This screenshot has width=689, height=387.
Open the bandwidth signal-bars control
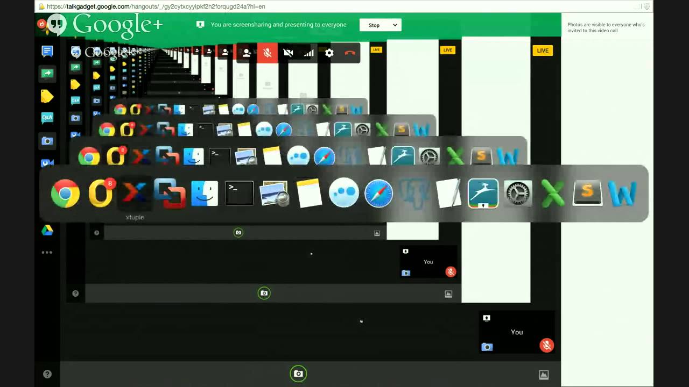(308, 53)
